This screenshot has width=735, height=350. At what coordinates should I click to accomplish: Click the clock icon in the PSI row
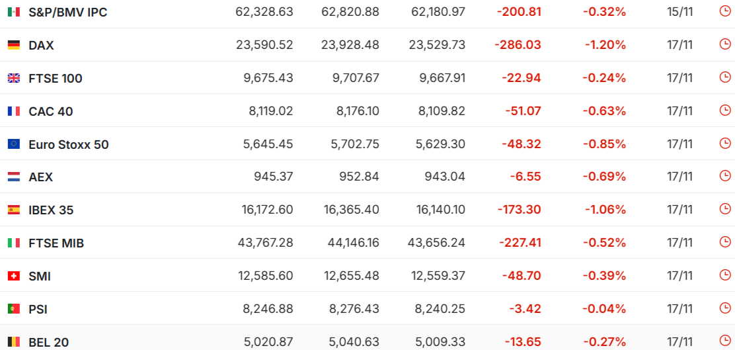click(724, 309)
